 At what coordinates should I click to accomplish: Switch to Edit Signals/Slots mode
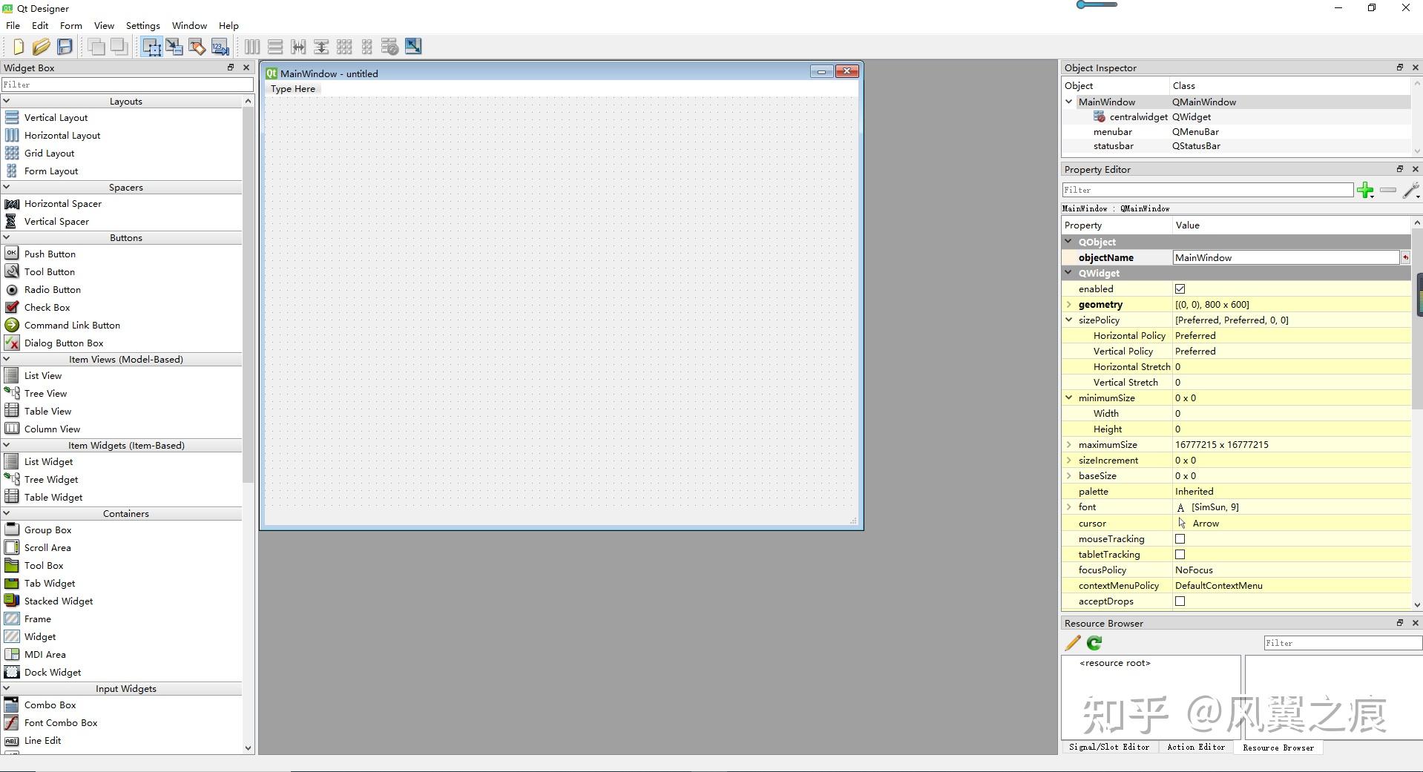pos(174,47)
